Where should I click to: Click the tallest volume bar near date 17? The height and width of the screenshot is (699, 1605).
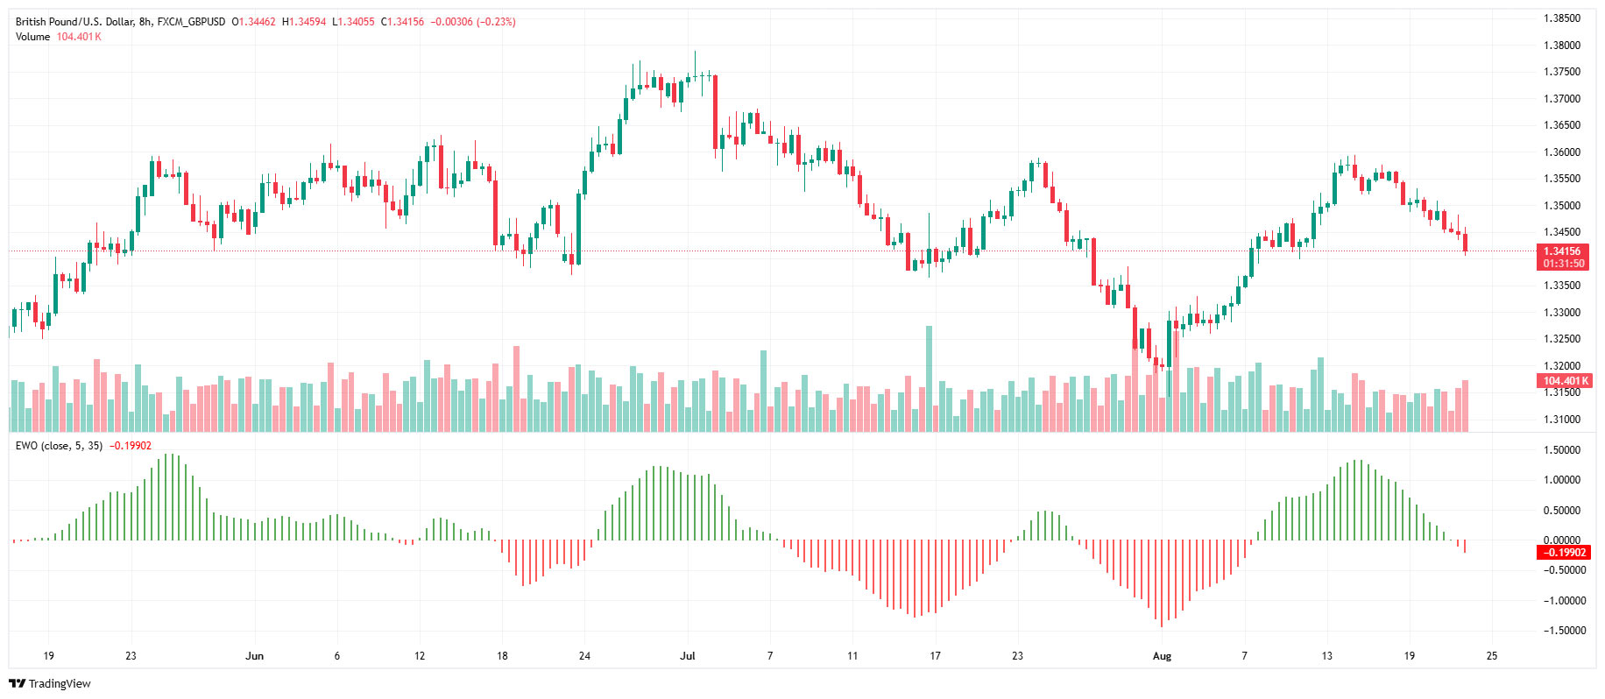tap(930, 378)
